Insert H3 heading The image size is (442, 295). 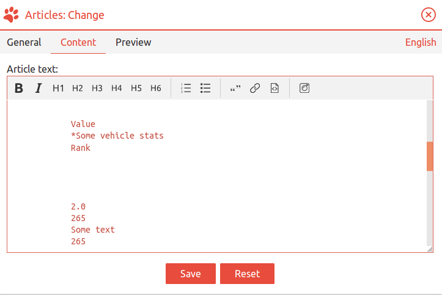97,88
